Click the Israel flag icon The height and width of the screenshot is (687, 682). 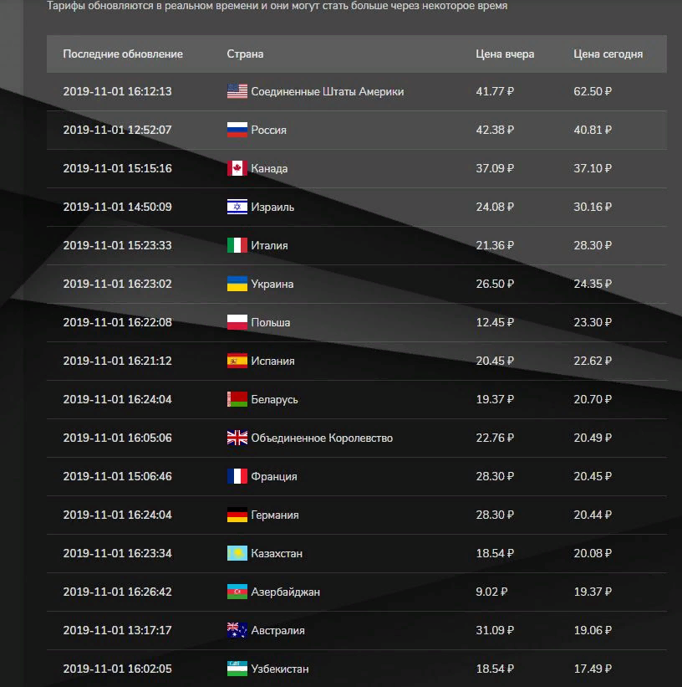click(x=237, y=207)
